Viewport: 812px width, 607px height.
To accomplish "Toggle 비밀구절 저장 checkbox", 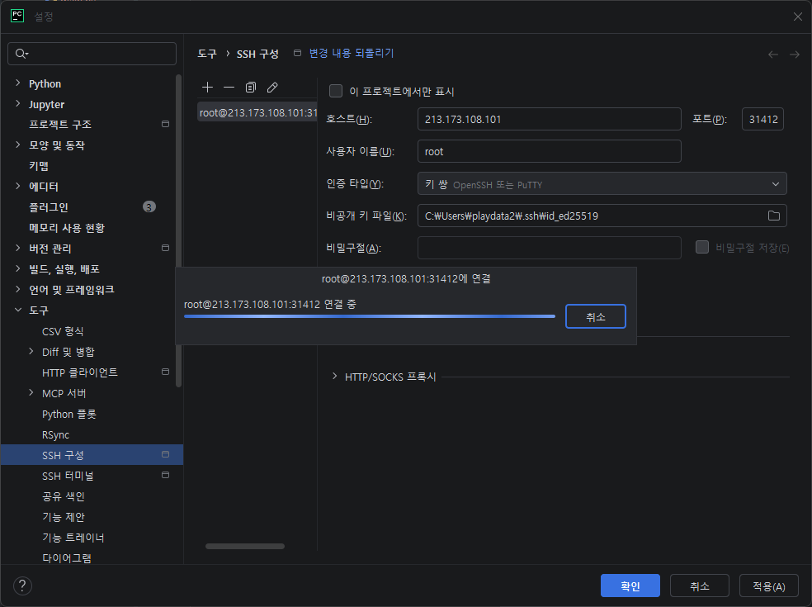I will [x=702, y=247].
